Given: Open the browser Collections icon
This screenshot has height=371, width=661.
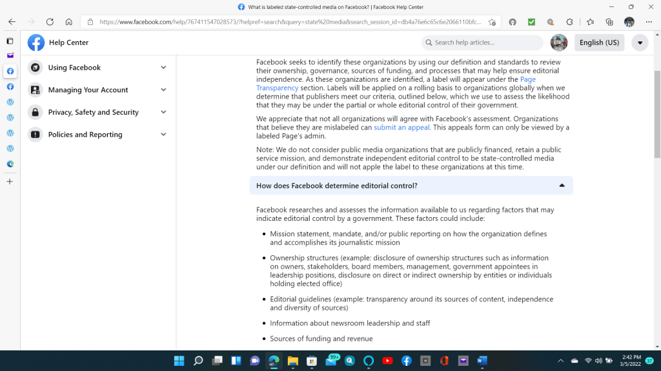Looking at the screenshot, I should point(609,21).
